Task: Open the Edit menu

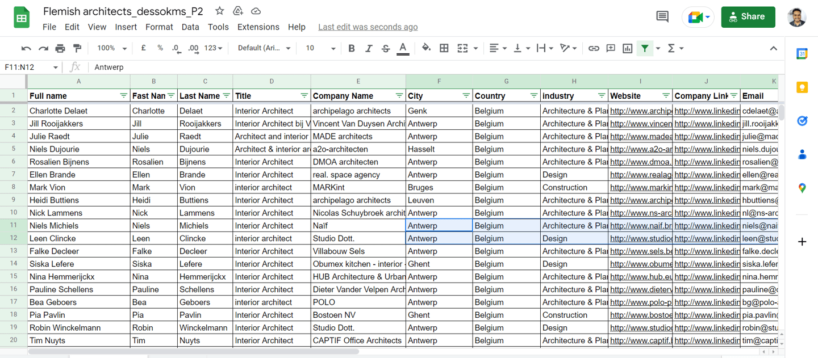Action: point(72,27)
